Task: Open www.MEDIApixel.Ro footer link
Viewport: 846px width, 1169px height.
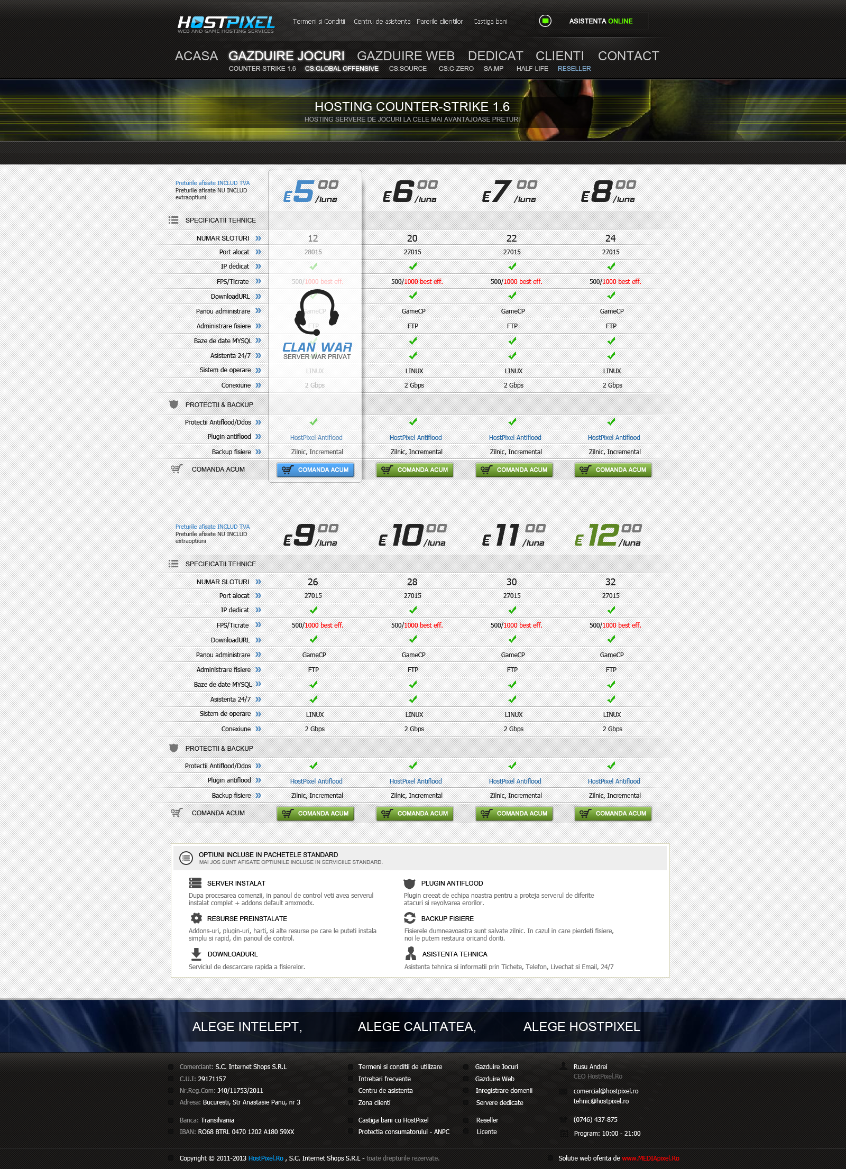Action: pyautogui.click(x=650, y=1158)
